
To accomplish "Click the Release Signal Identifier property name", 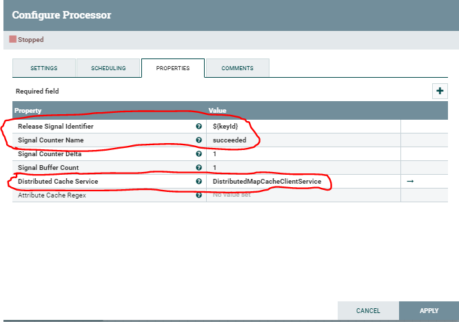I will (56, 126).
